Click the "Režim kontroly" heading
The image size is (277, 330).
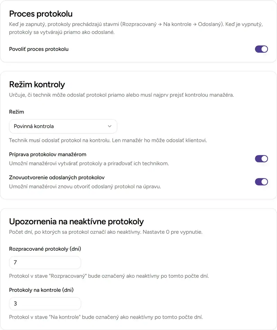37,84
